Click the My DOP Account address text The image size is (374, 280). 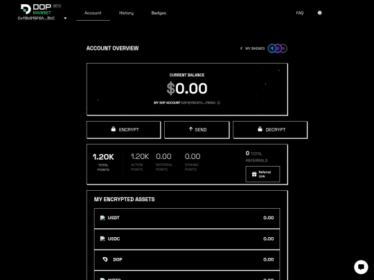[x=184, y=102]
